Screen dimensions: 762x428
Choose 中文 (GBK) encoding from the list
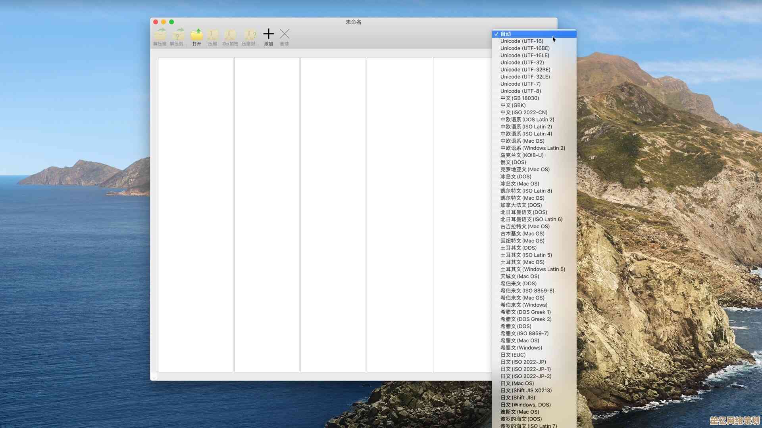click(513, 105)
